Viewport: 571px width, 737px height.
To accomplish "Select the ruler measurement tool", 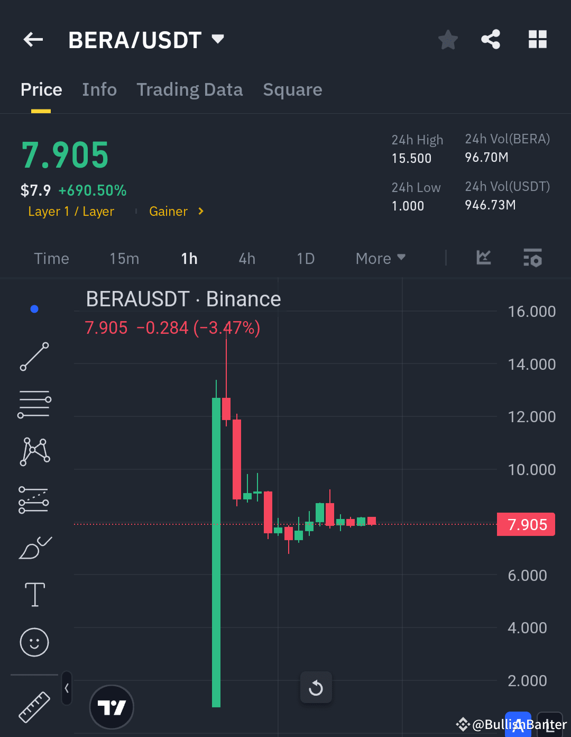I will pyautogui.click(x=34, y=706).
